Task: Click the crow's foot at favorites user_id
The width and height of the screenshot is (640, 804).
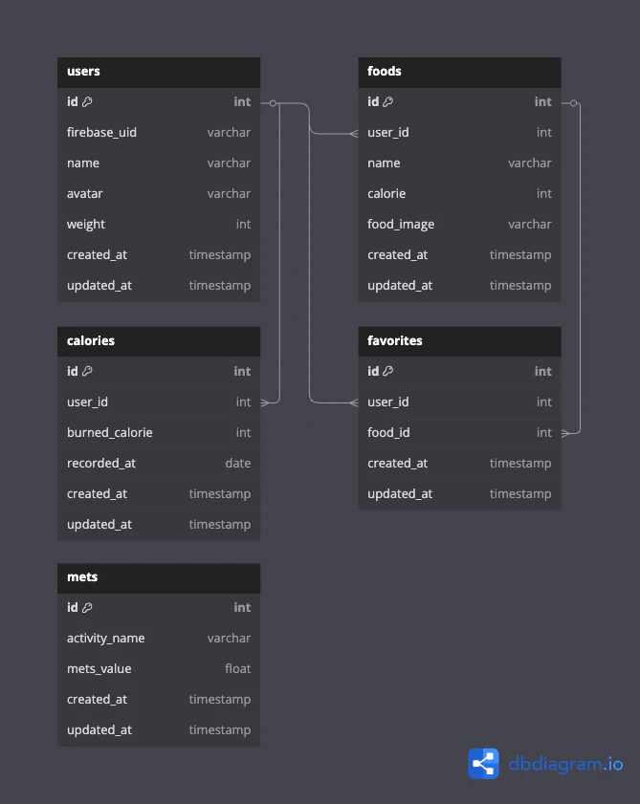Action: click(x=354, y=403)
